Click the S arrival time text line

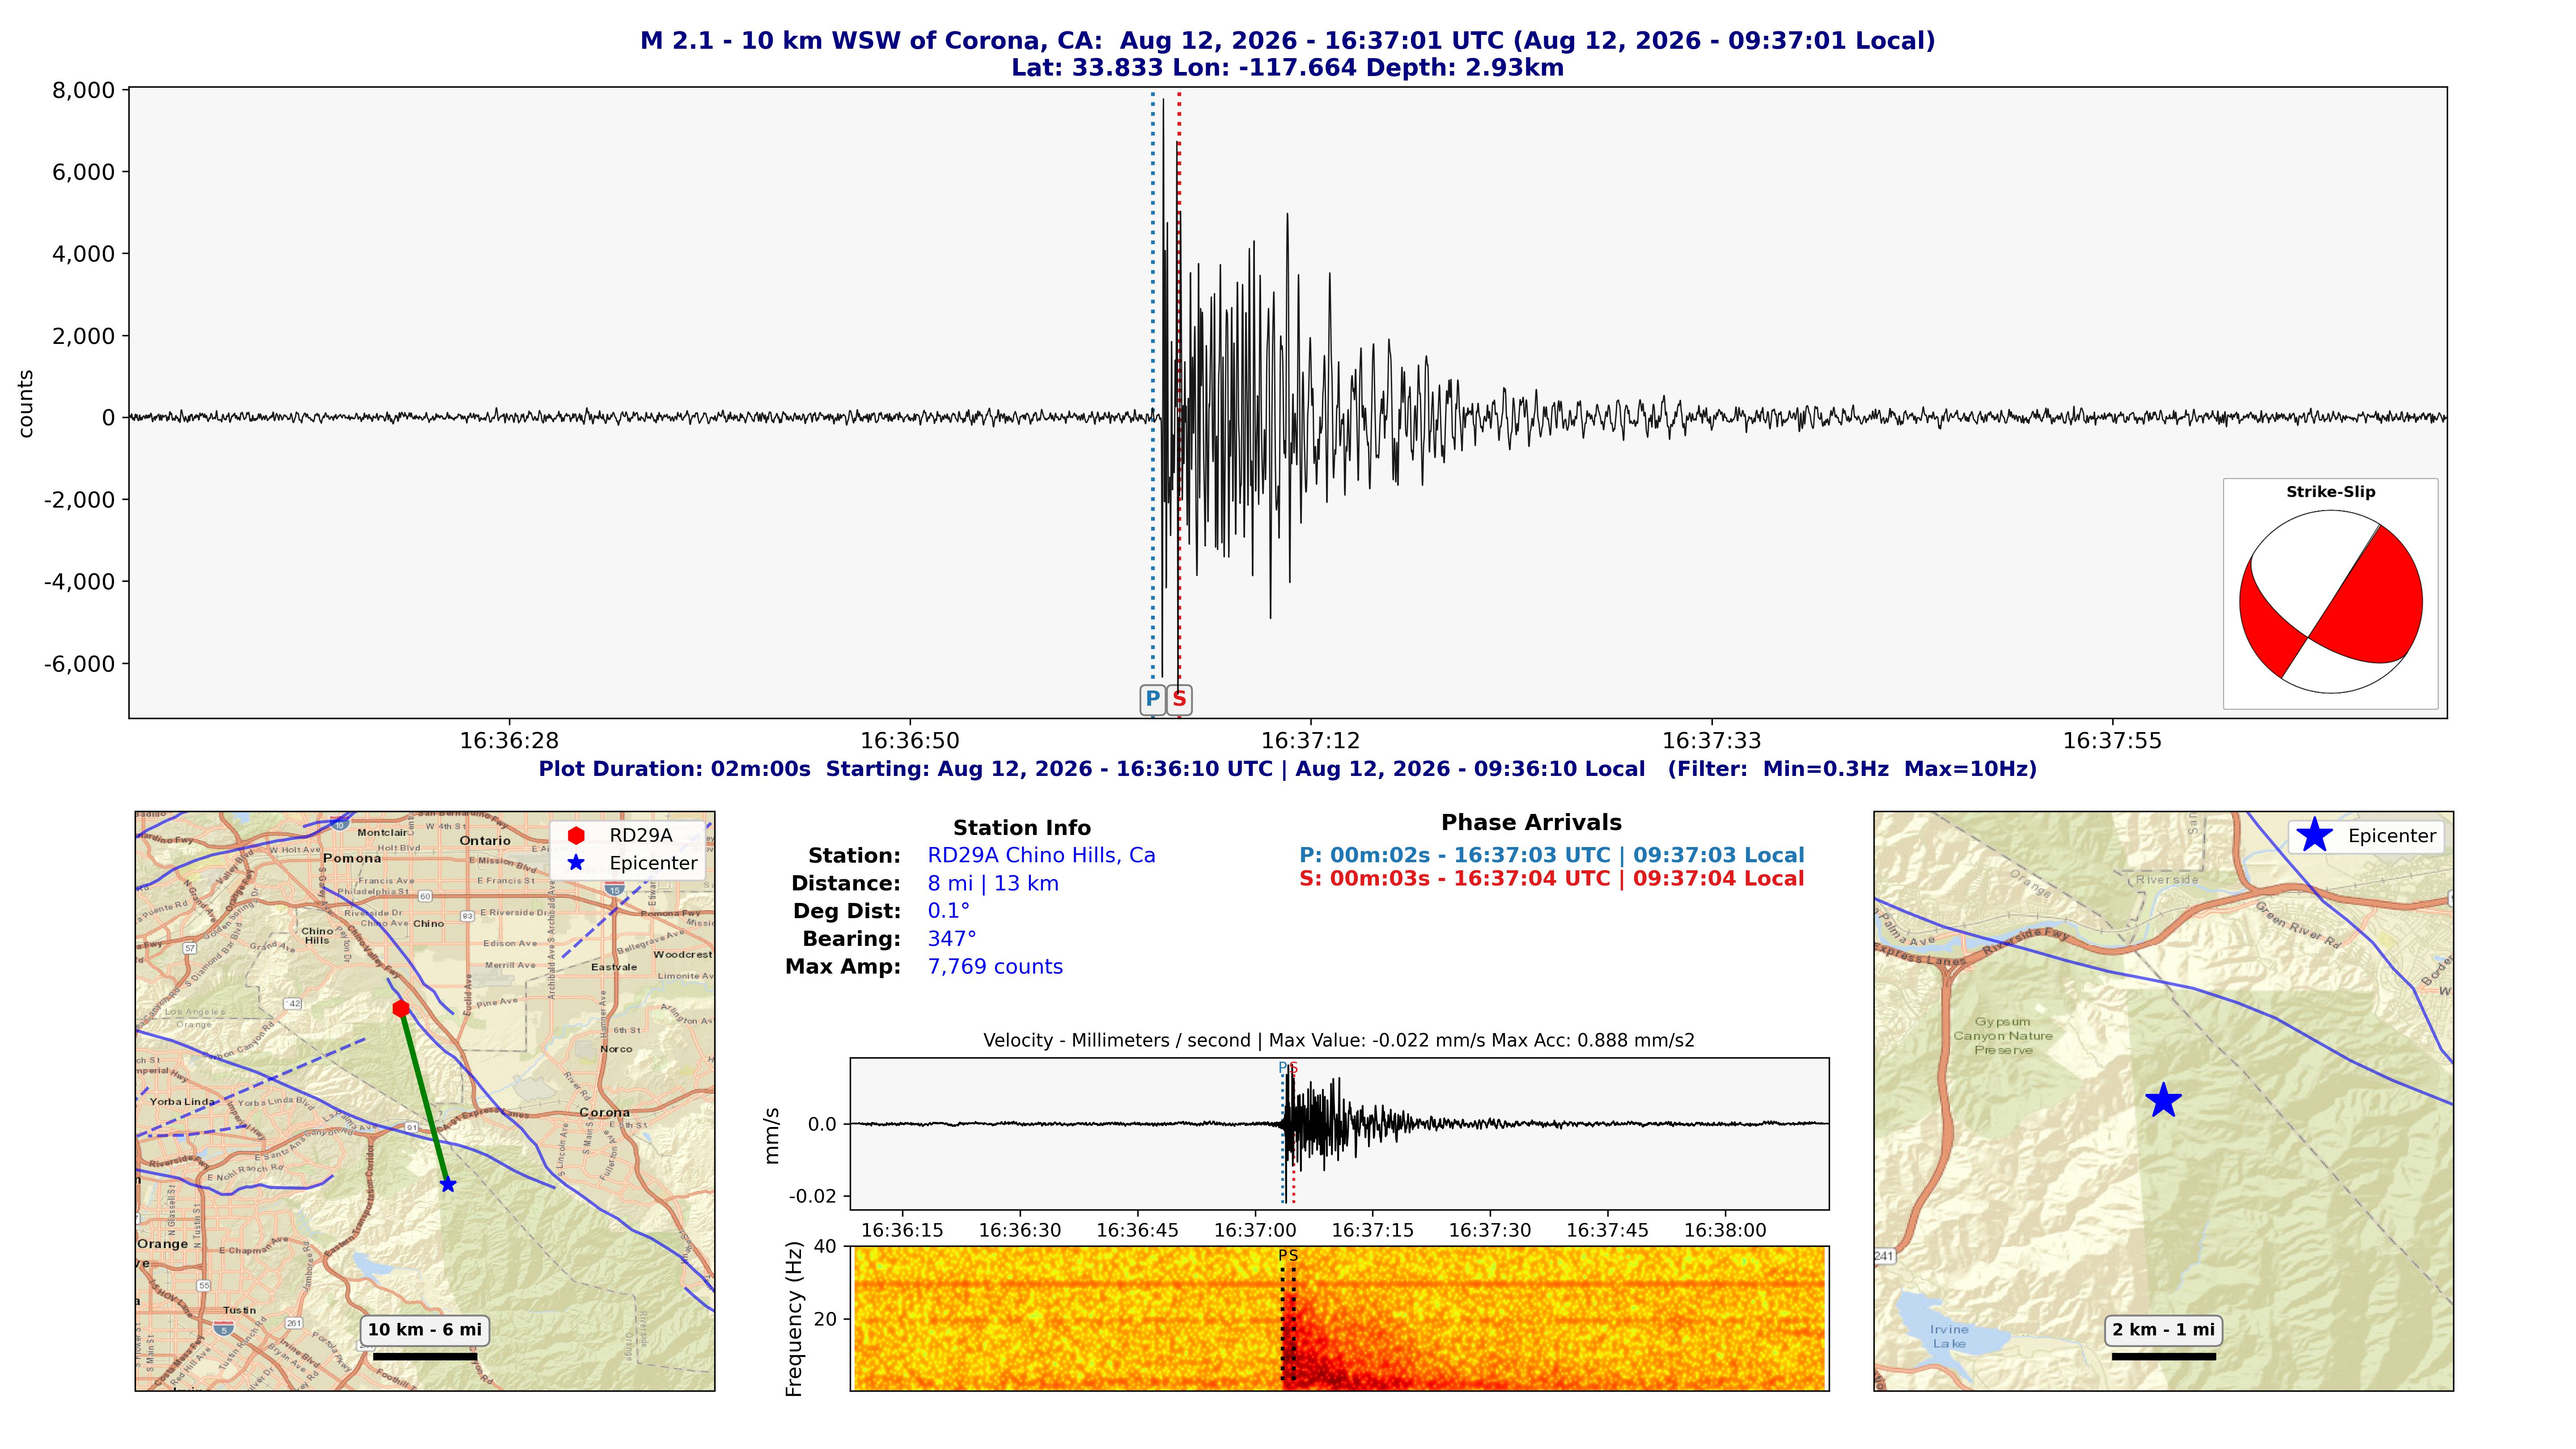tap(1551, 879)
